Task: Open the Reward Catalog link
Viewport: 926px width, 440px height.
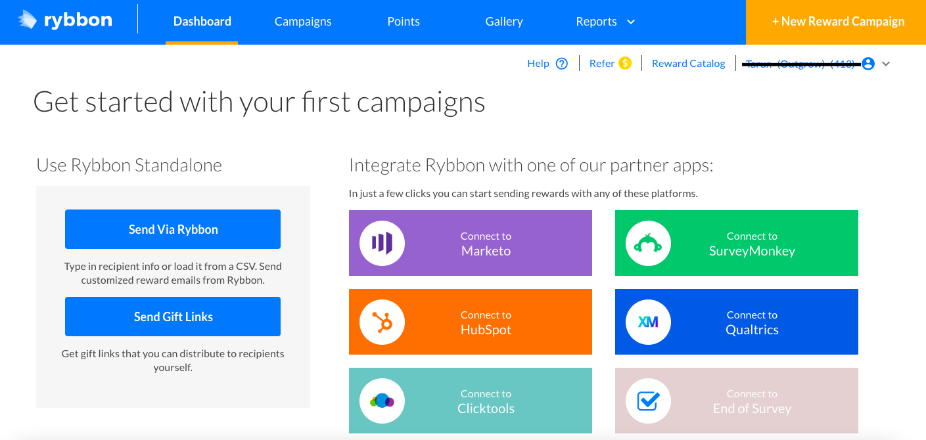Action: tap(689, 64)
